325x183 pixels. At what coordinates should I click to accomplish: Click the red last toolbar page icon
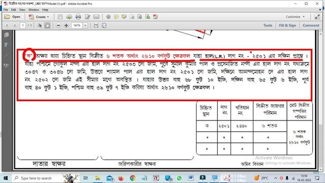(x=155, y=17)
